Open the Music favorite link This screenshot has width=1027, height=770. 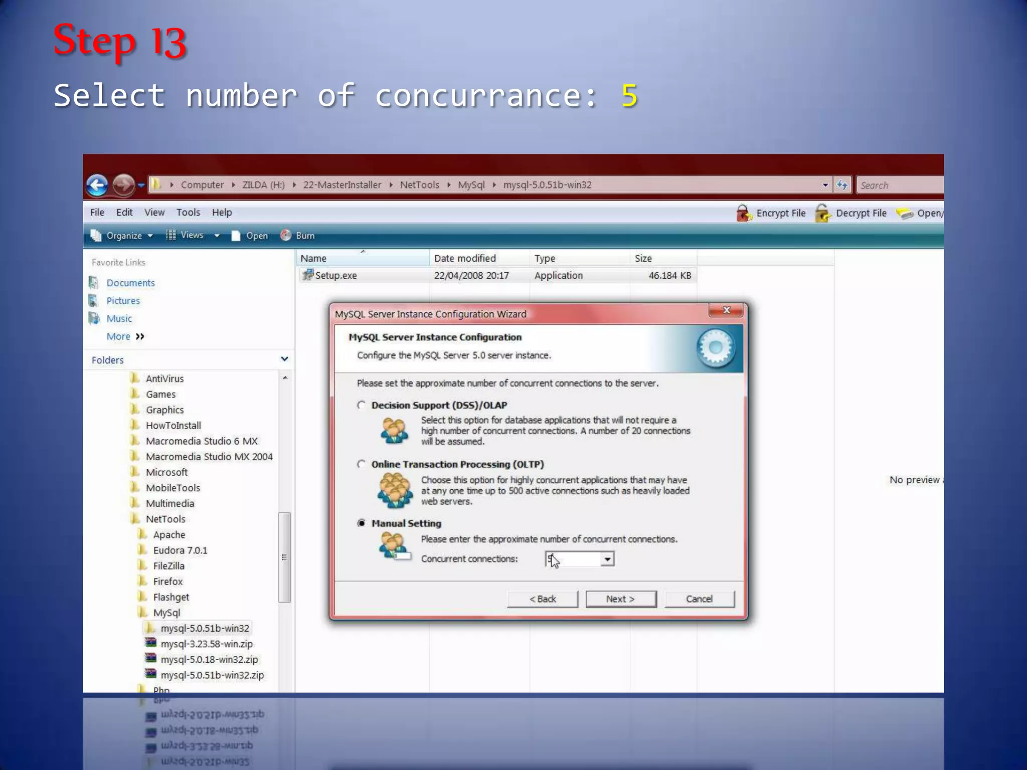tap(119, 319)
